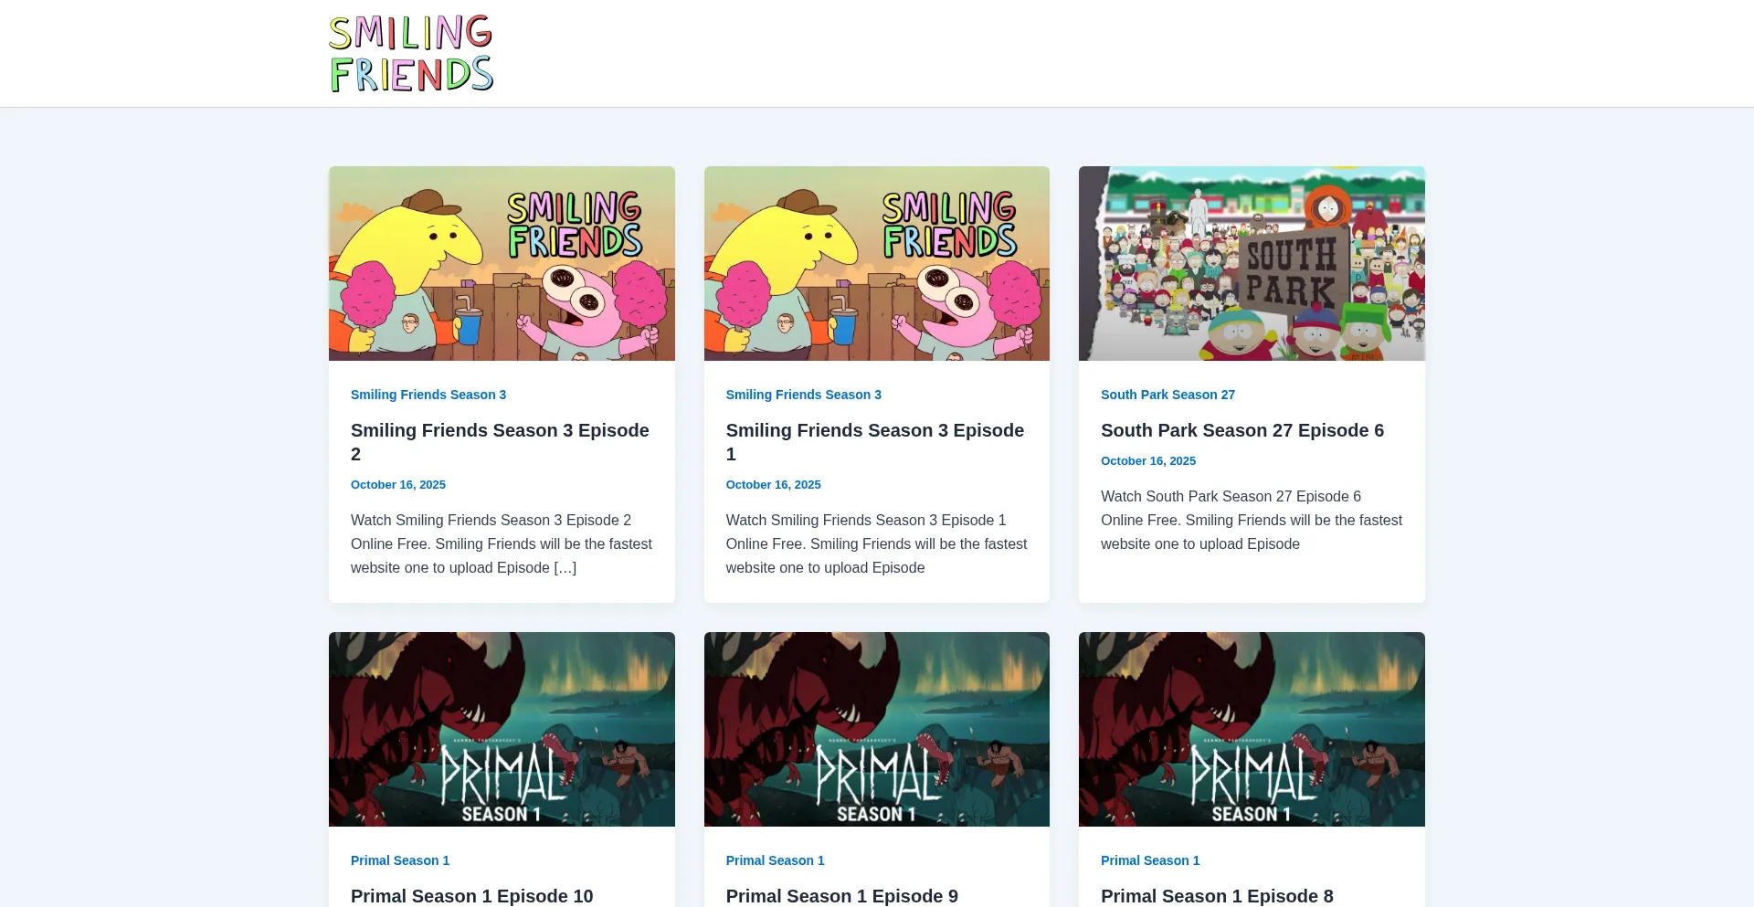Image resolution: width=1754 pixels, height=907 pixels.
Task: Open Primal Season 1 category above Episode 8
Action: point(1150,860)
